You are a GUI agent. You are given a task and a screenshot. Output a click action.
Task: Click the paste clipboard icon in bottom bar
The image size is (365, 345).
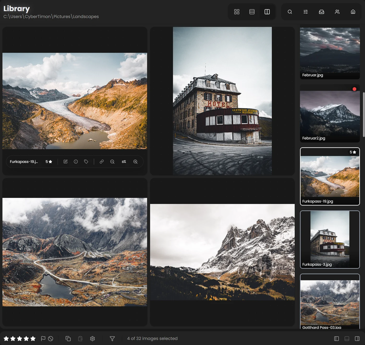pyautogui.click(x=80, y=338)
